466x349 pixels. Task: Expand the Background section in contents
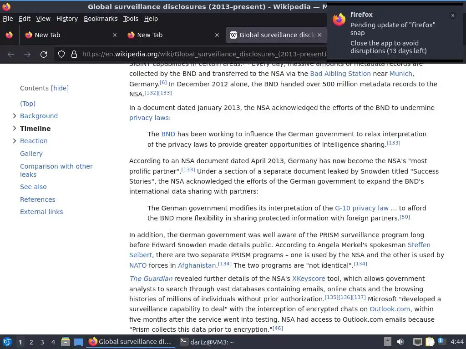point(14,116)
